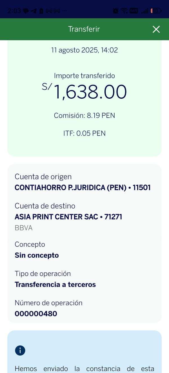Image resolution: width=169 pixels, height=373 pixels.
Task: Tap the alarm clock status icon
Action: coord(115,11)
